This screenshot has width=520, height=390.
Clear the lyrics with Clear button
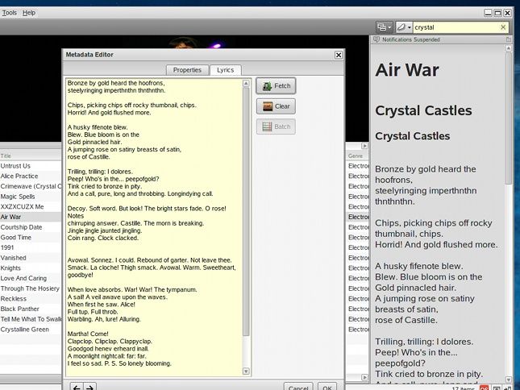[276, 106]
